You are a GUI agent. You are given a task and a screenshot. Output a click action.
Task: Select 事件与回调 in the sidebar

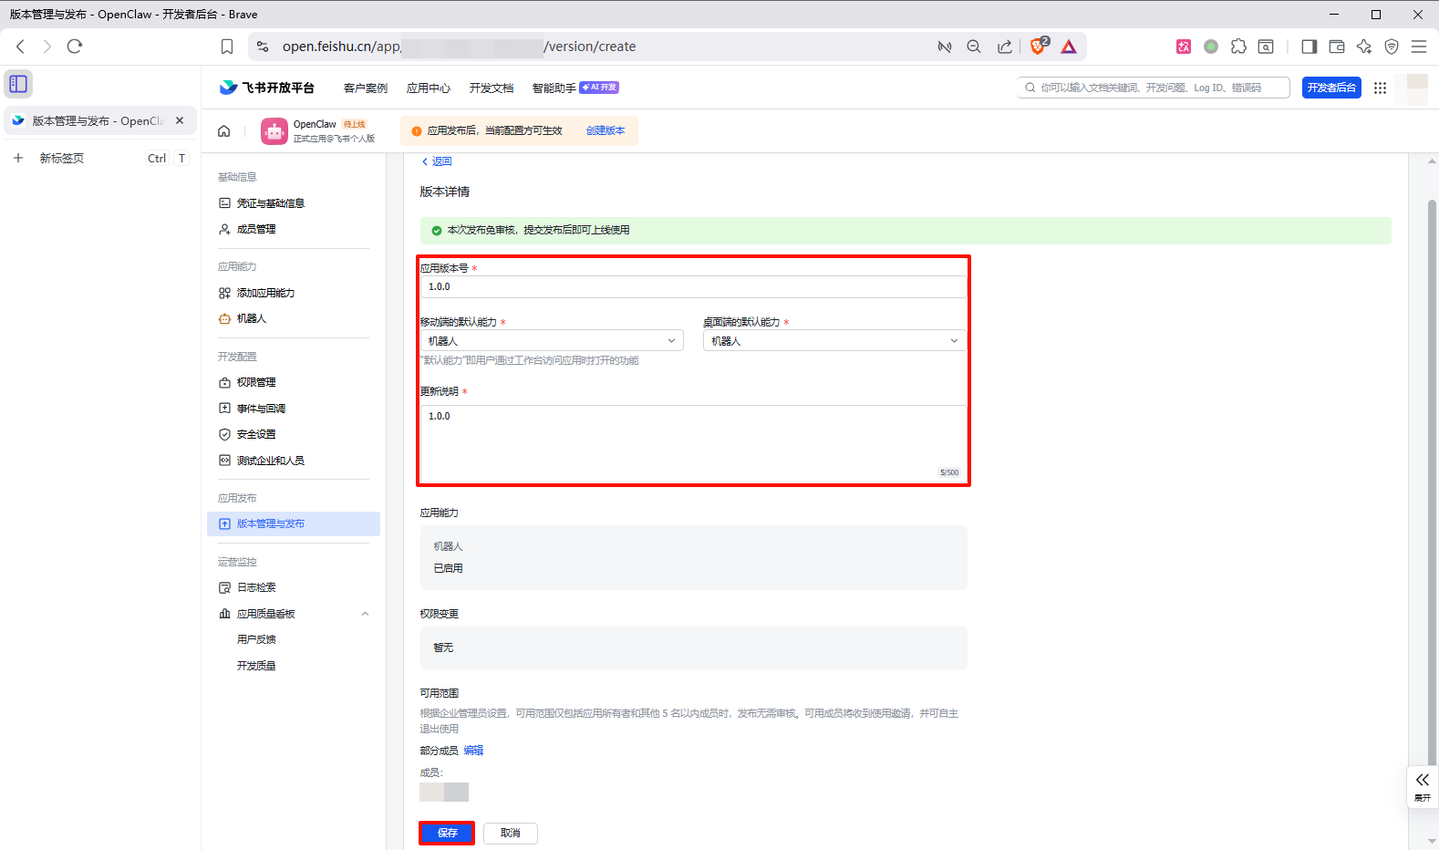(x=261, y=409)
